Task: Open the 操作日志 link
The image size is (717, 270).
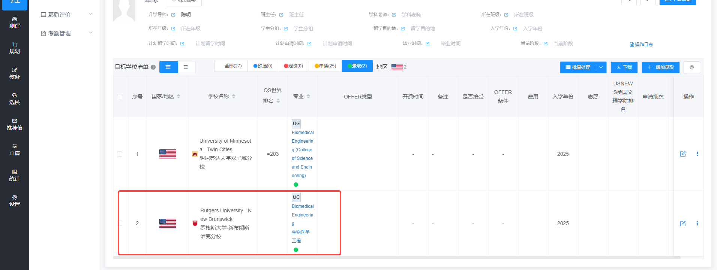Action: pos(641,45)
